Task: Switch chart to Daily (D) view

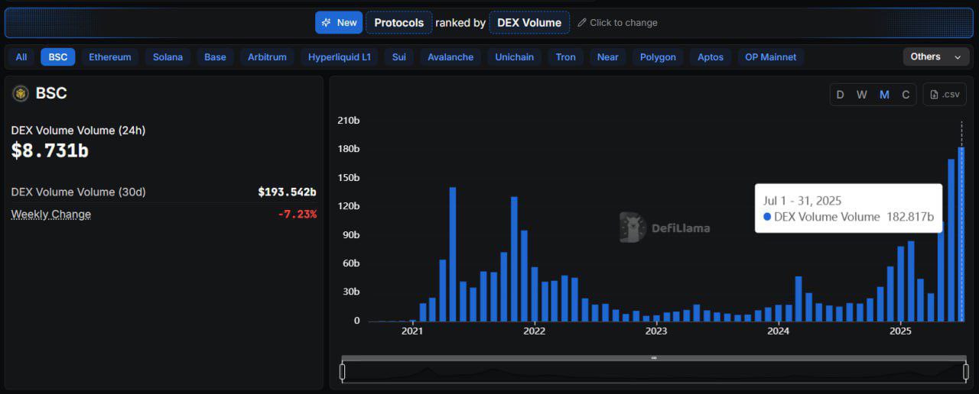Action: pos(840,95)
